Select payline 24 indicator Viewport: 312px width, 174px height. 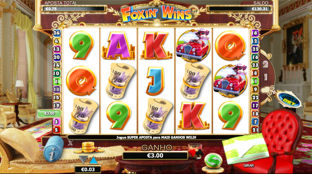(57, 33)
